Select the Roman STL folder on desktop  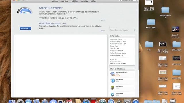coord(177,74)
